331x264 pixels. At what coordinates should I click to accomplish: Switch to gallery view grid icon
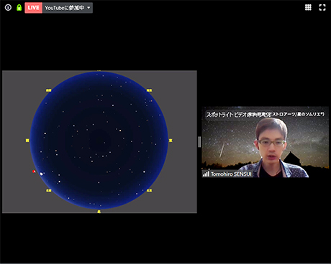pos(308,7)
